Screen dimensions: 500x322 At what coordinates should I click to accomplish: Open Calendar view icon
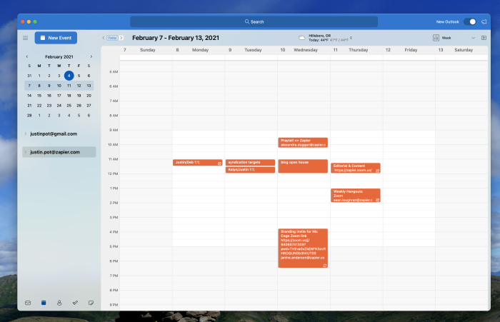coord(44,303)
